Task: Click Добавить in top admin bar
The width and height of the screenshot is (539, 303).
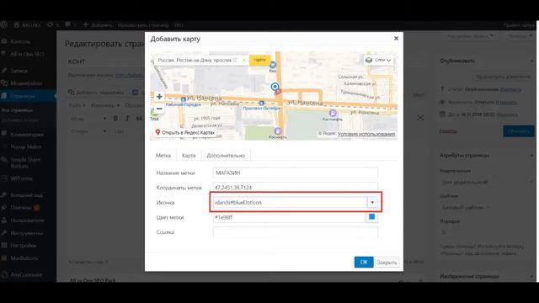Action: pos(99,24)
